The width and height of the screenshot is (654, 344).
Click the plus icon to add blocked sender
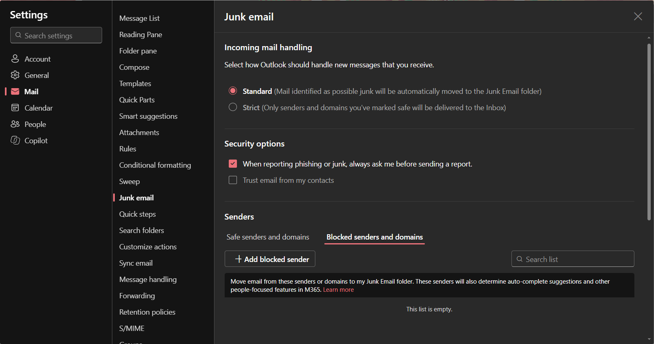tap(239, 259)
